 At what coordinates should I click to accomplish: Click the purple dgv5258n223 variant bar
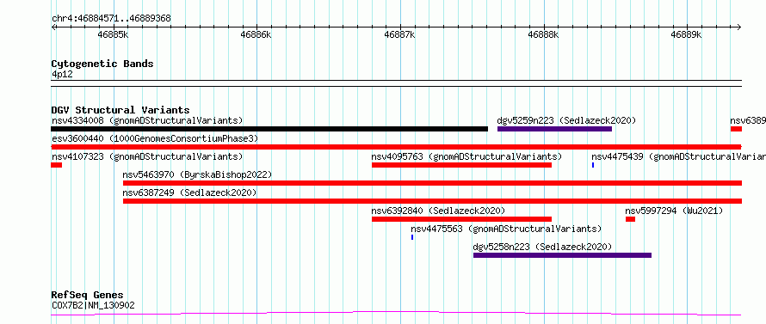pos(562,255)
